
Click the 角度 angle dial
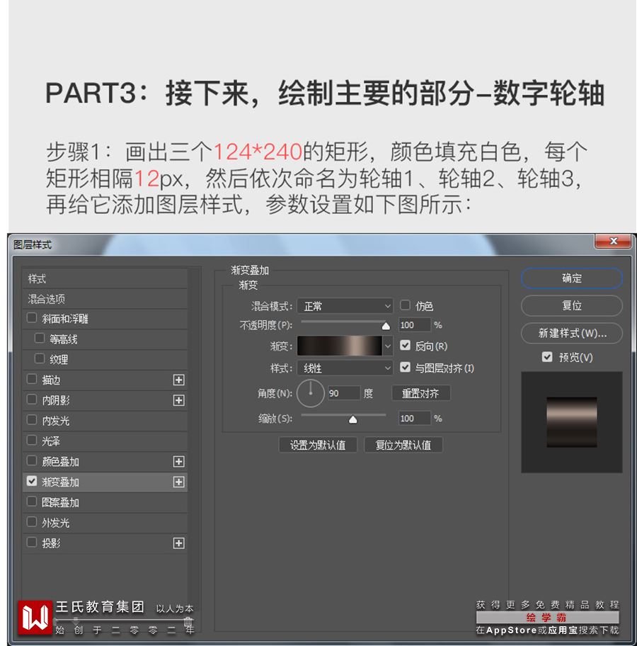coord(311,393)
